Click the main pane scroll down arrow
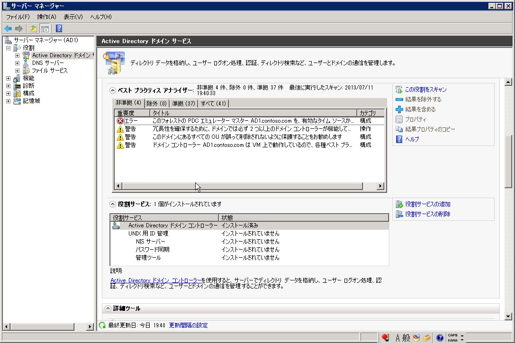 [x=508, y=316]
